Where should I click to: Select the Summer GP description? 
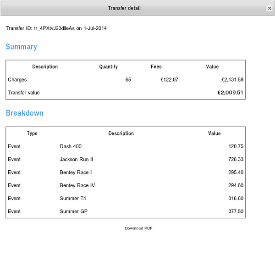click(74, 211)
